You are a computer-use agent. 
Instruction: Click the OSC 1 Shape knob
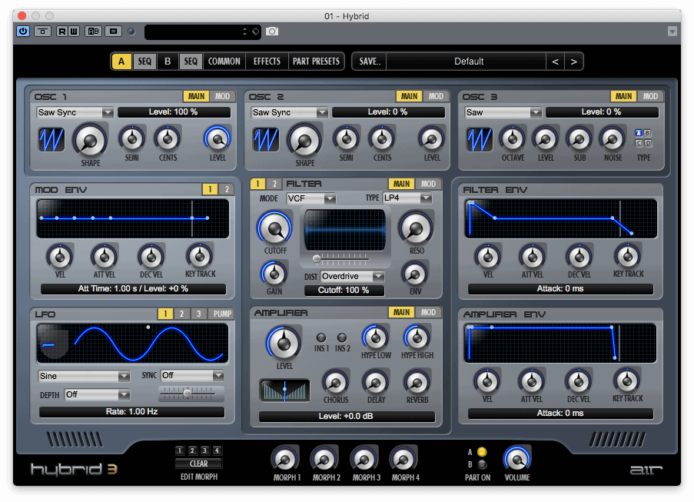coord(90,141)
